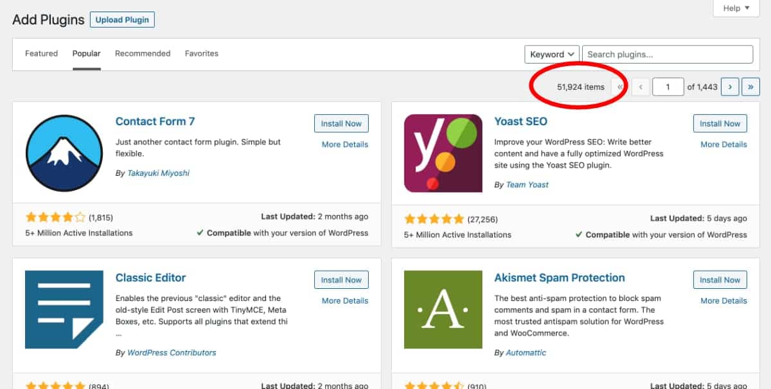Screen dimensions: 771x389
Task: Click the Contact Form 7 mountain icon
Action: tap(64, 153)
